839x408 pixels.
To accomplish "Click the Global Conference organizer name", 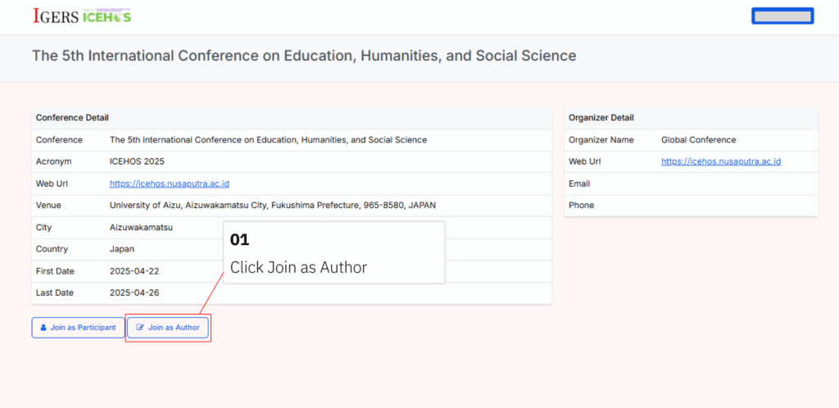I will pyautogui.click(x=698, y=140).
